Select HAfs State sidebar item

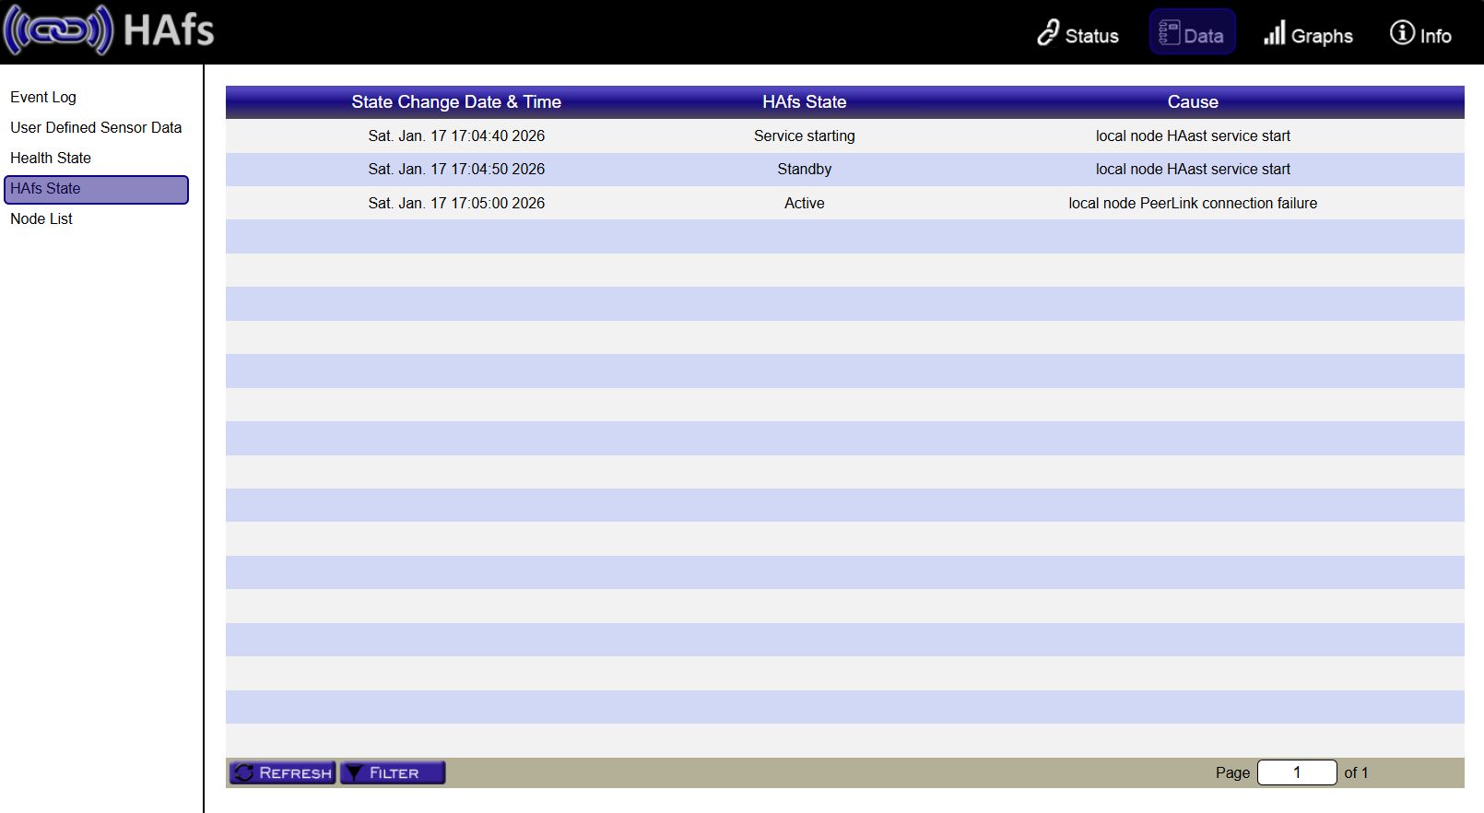point(96,189)
